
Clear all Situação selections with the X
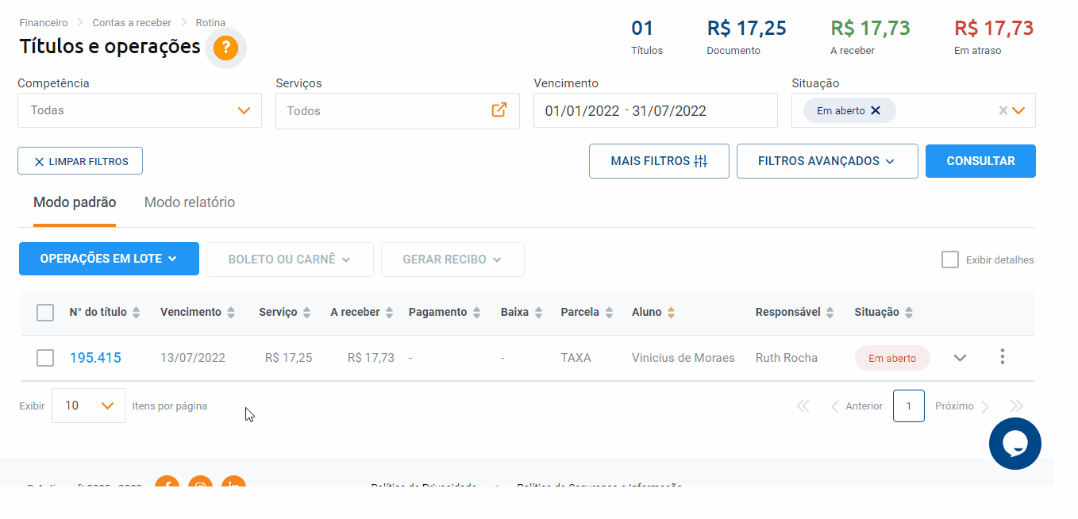tap(1003, 110)
